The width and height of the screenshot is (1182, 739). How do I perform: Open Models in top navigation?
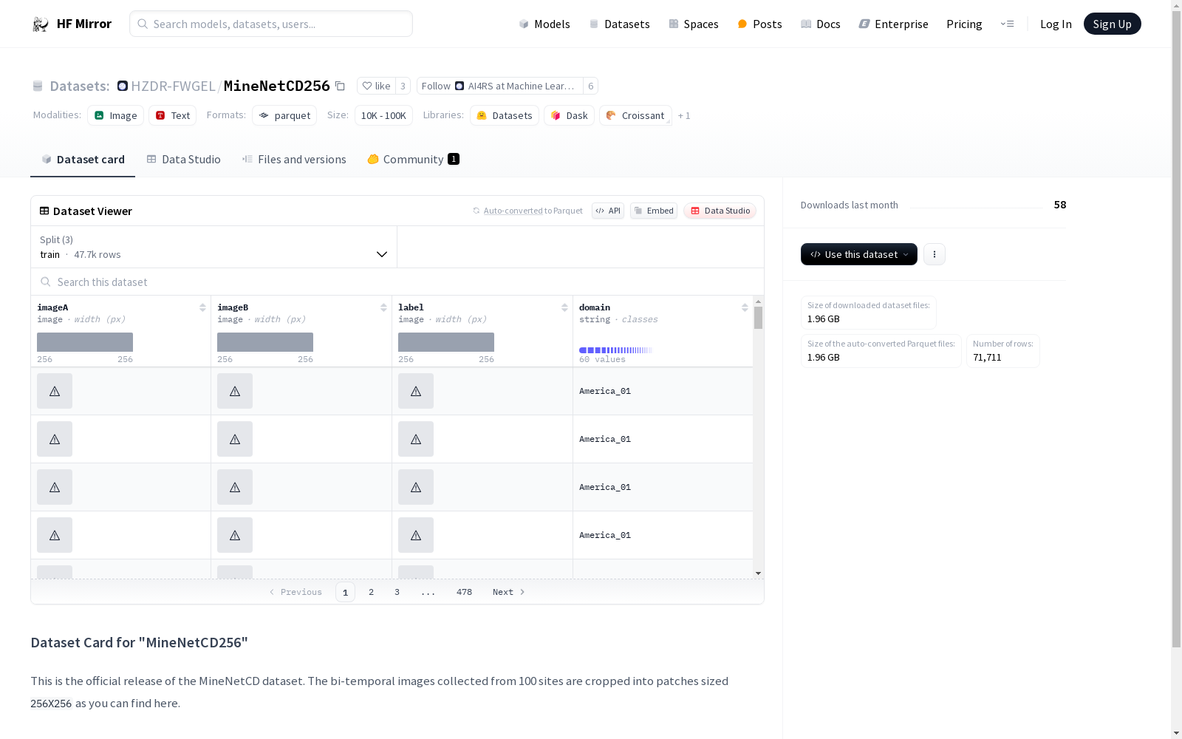coord(544,24)
